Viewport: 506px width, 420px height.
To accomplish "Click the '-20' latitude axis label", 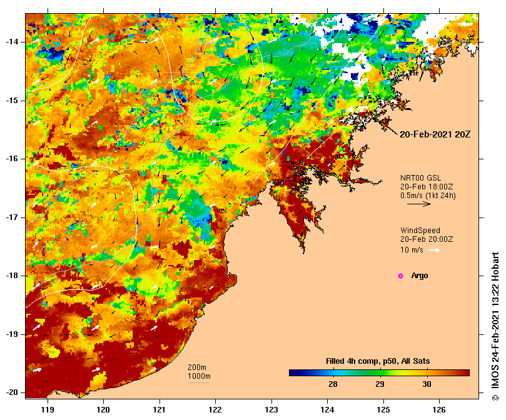I will (12, 393).
